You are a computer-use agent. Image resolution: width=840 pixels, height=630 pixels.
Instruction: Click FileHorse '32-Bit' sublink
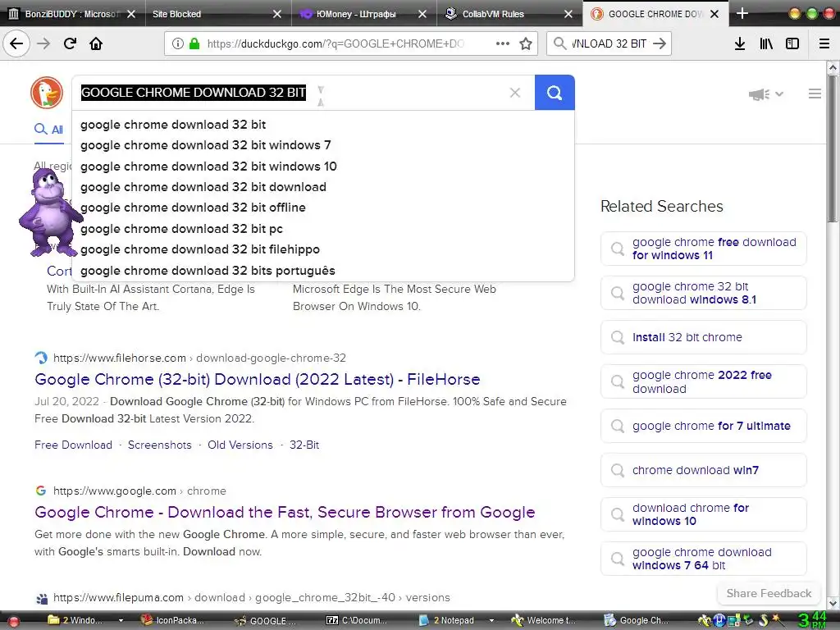click(x=304, y=445)
